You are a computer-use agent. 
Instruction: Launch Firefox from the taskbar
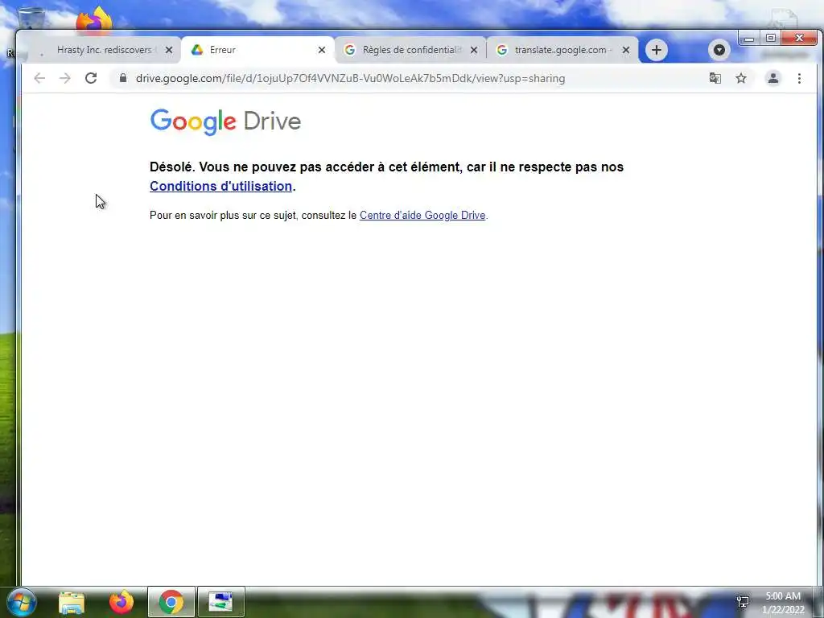tap(122, 602)
